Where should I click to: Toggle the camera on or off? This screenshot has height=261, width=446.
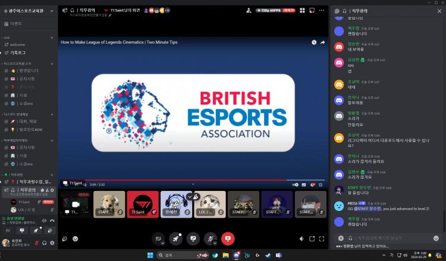coord(158,238)
